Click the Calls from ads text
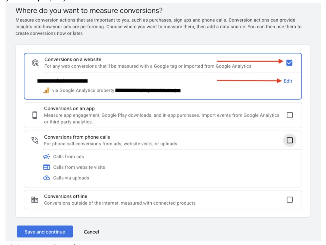Viewport: 326px width, 245px height. (x=68, y=157)
